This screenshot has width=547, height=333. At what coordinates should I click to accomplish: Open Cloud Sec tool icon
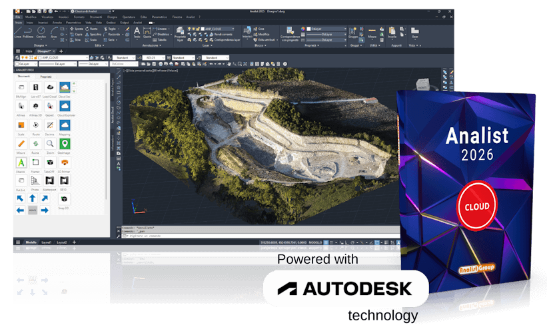click(65, 87)
